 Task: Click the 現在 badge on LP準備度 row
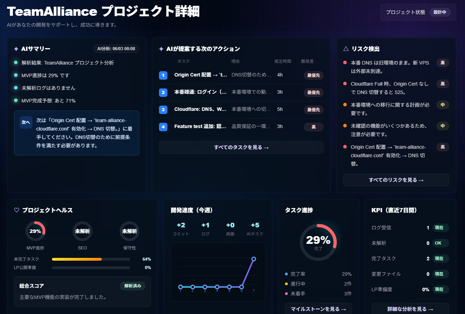pos(440,289)
